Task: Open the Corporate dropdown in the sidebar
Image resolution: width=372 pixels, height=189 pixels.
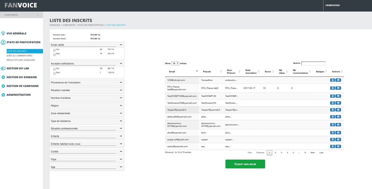Action: tap(22, 15)
